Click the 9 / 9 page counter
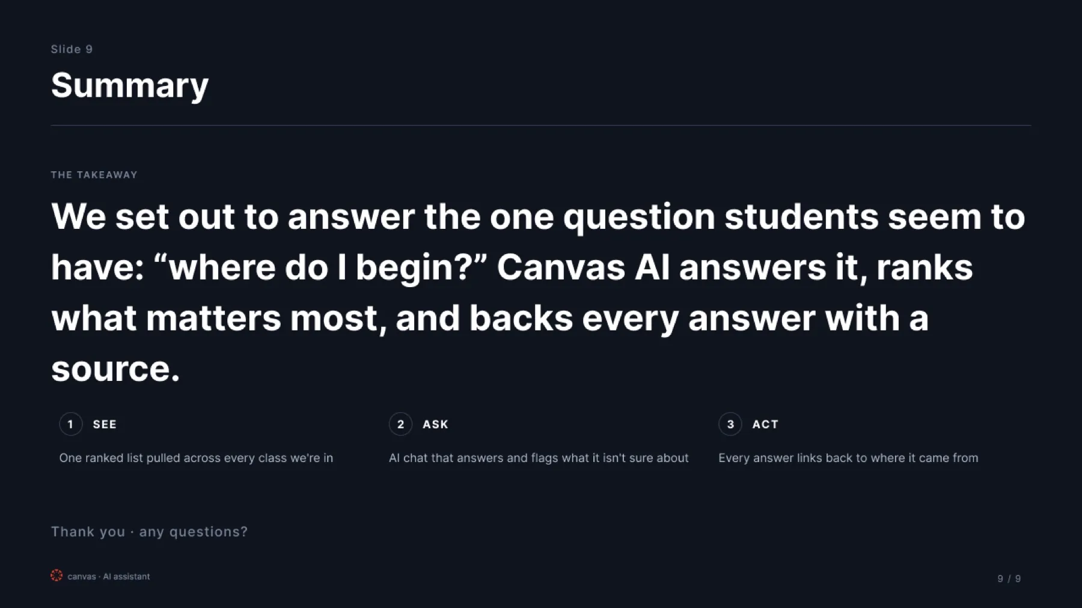Image resolution: width=1082 pixels, height=608 pixels. coord(1009,579)
